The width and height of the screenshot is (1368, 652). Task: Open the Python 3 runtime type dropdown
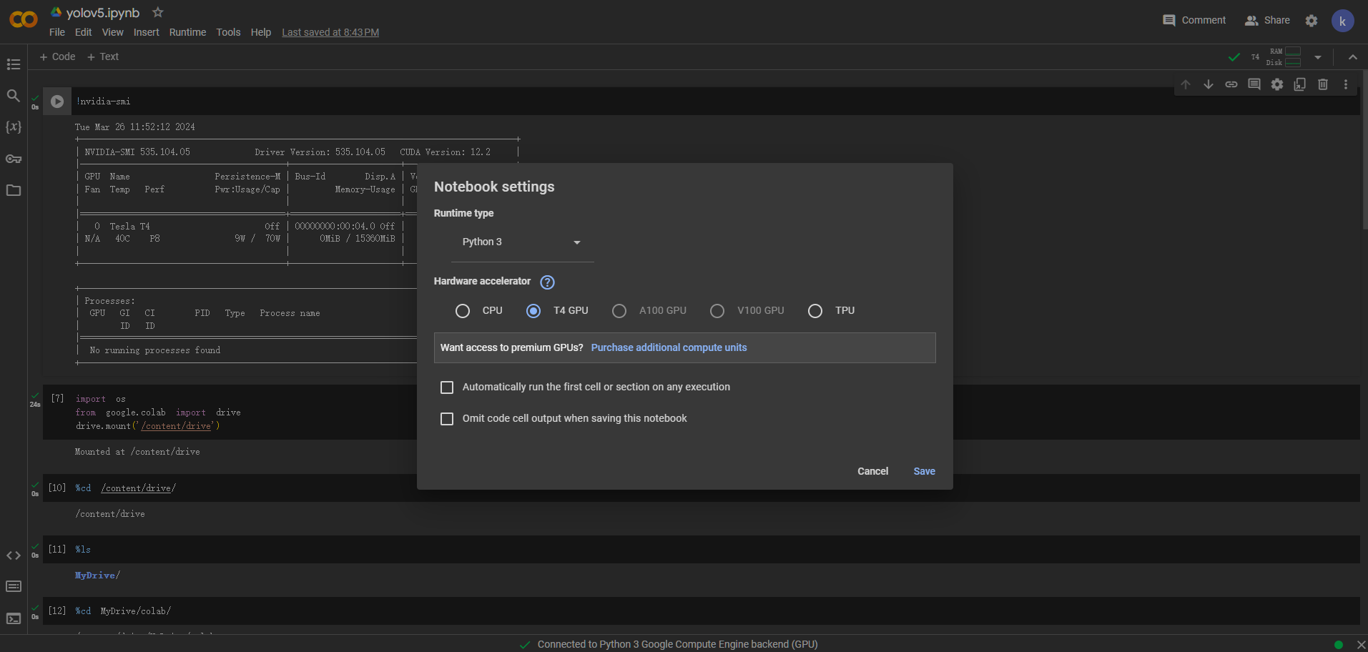click(522, 242)
